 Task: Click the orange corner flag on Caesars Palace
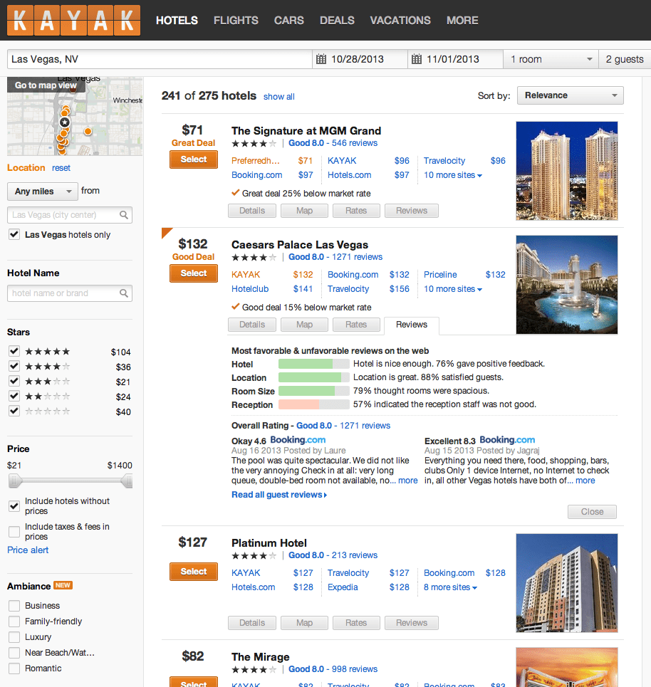pyautogui.click(x=166, y=232)
